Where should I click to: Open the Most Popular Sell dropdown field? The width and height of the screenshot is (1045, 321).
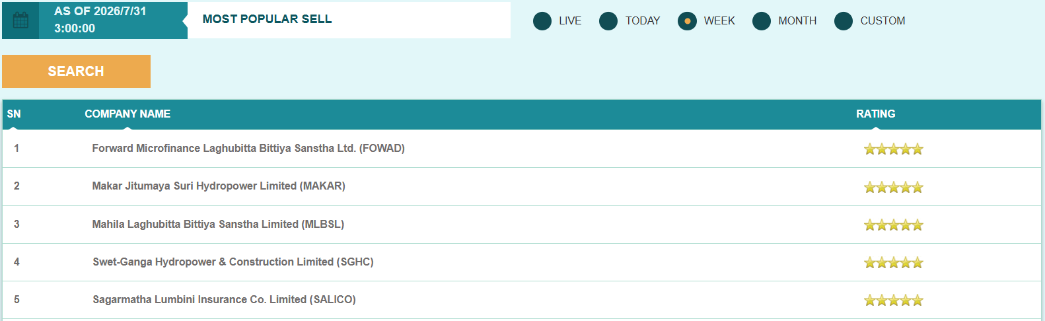(349, 20)
